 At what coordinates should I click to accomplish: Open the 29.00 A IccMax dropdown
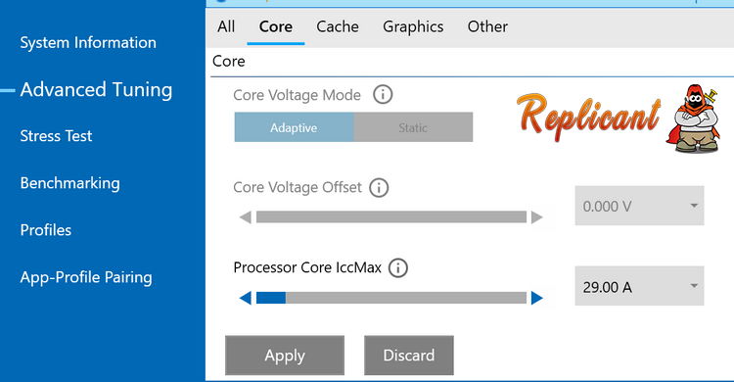[639, 286]
